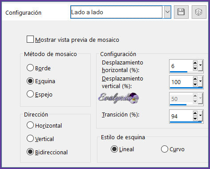Open slider popup for Transición
210x169 pixels.
point(200,116)
